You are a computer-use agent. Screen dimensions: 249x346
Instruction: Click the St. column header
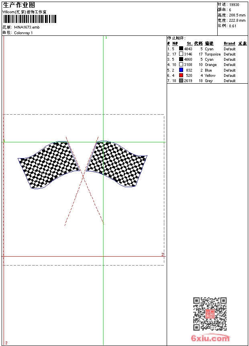pos(189,43)
